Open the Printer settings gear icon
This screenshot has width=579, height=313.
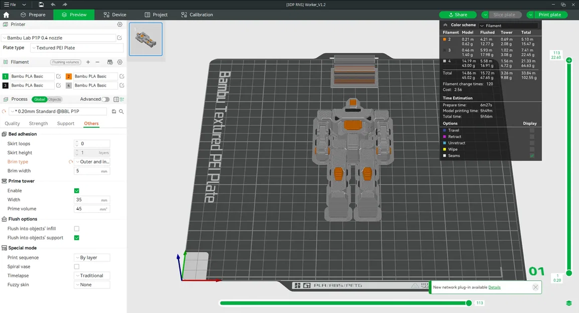(x=119, y=24)
